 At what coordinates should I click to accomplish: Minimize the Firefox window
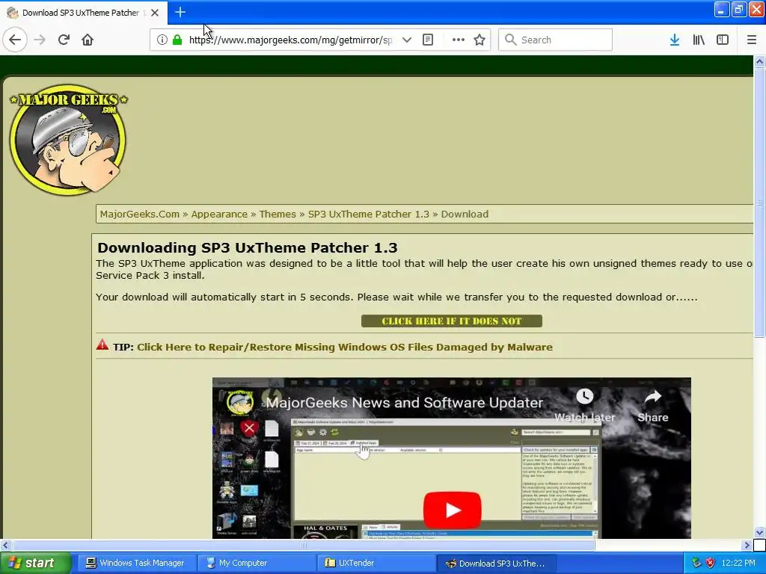coord(722,9)
